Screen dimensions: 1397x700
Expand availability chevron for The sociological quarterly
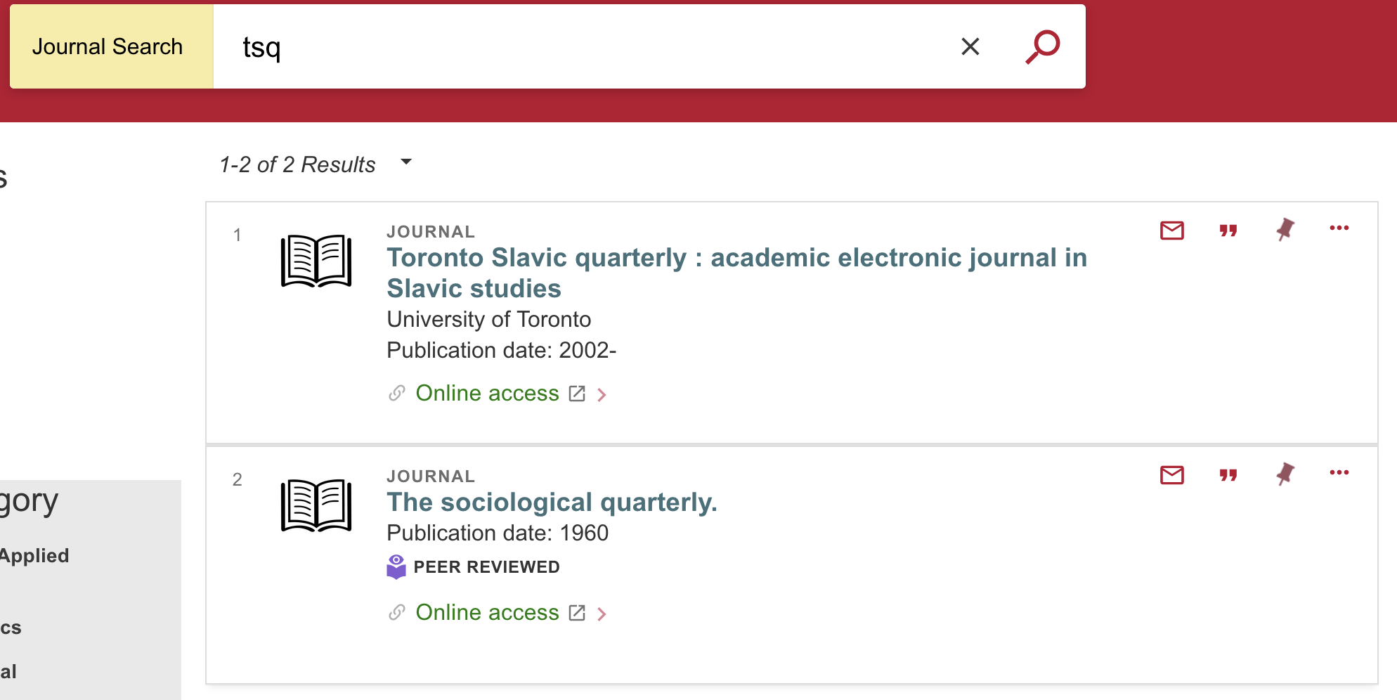point(602,614)
